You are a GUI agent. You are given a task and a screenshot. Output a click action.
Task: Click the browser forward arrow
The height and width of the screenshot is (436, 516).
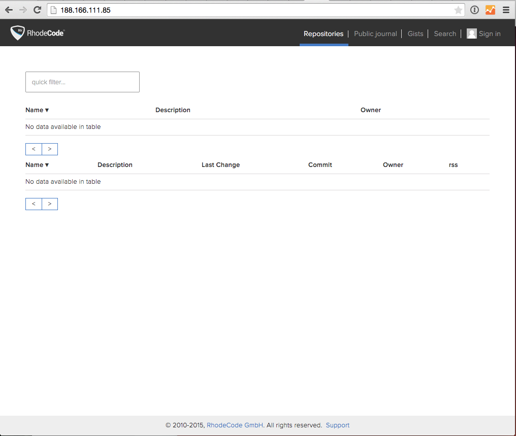[23, 10]
